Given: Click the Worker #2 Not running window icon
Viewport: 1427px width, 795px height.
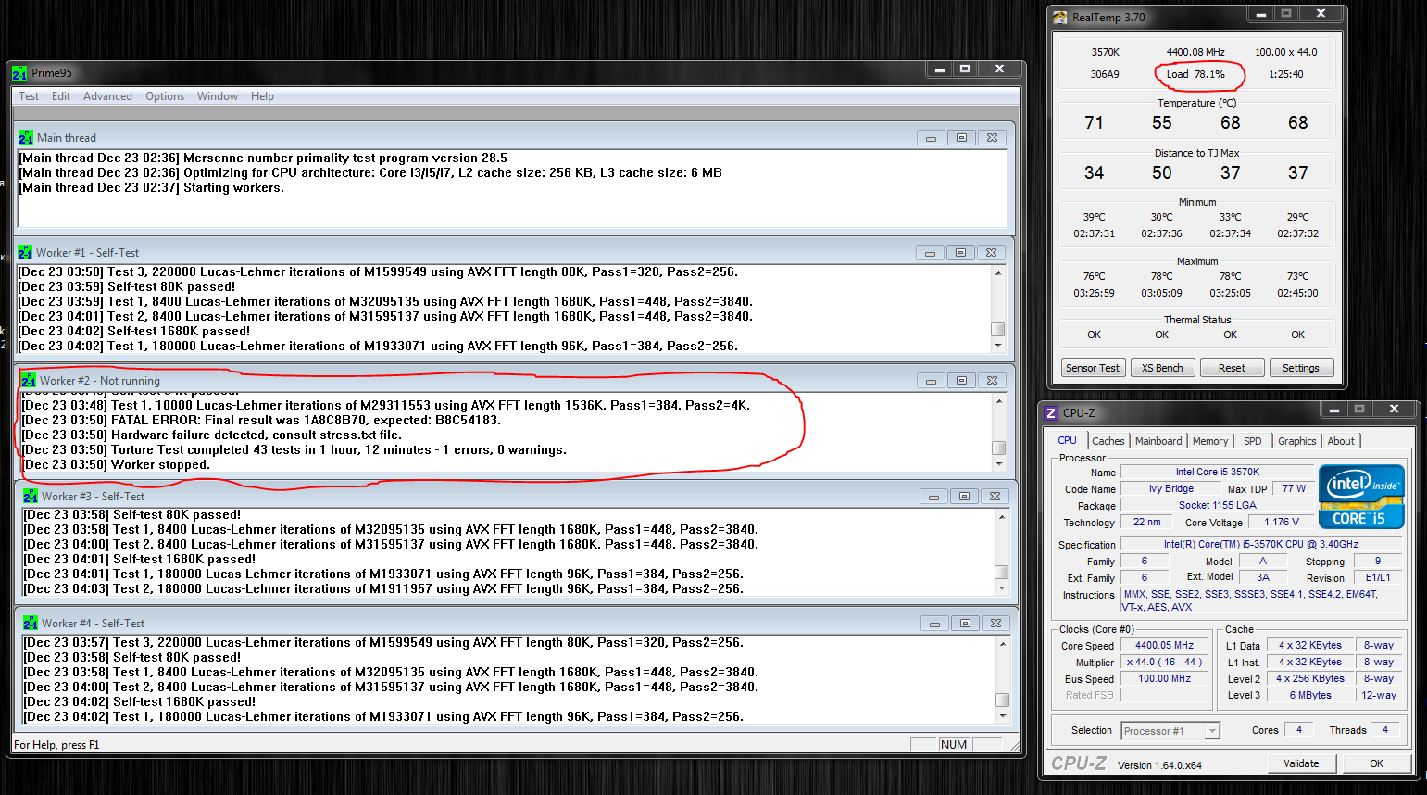Looking at the screenshot, I should (29, 380).
